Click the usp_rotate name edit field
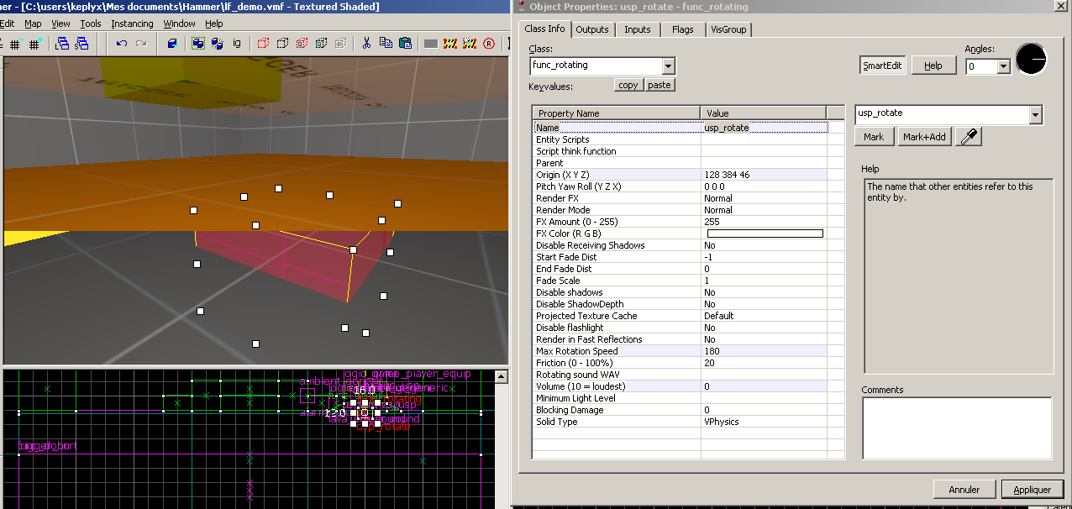1072x509 pixels. pos(942,114)
